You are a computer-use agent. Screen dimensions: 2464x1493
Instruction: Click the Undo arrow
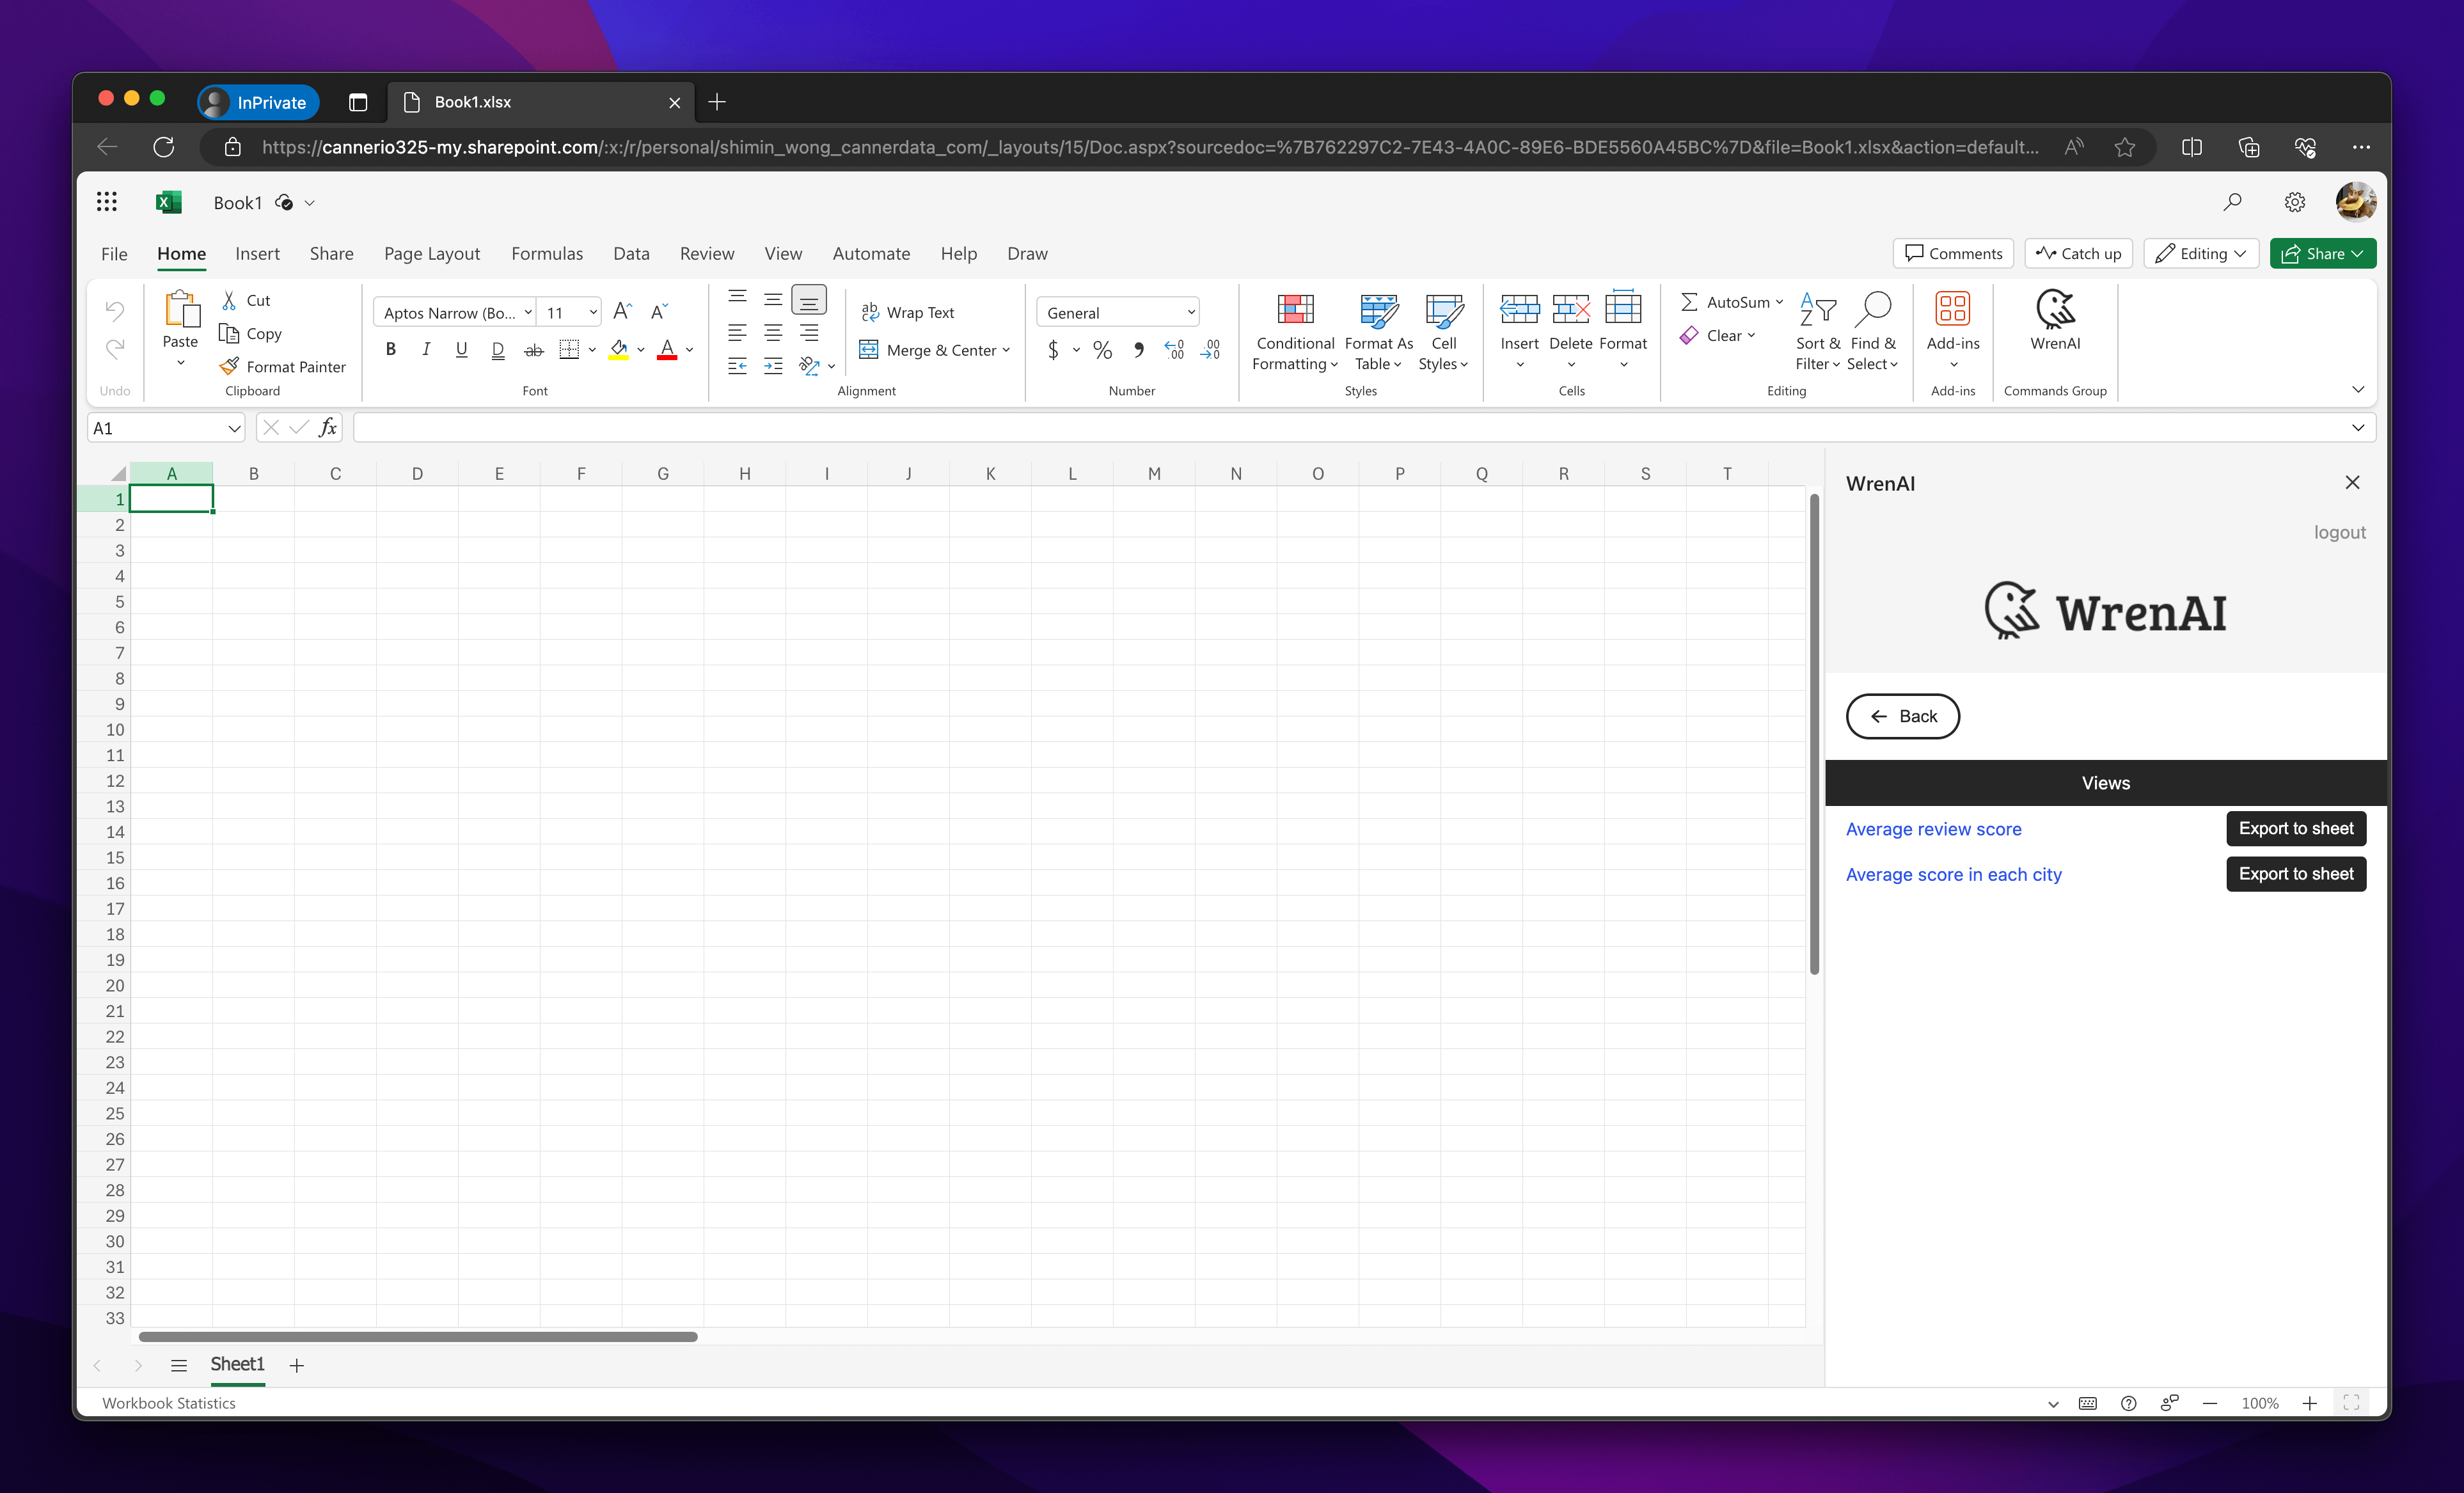point(115,310)
